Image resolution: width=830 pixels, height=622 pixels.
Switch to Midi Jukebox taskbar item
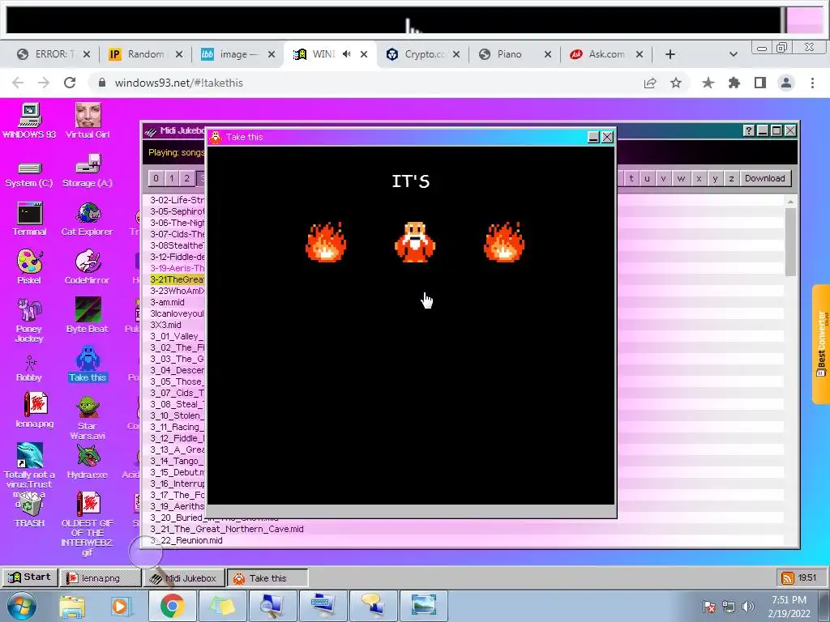click(x=184, y=577)
